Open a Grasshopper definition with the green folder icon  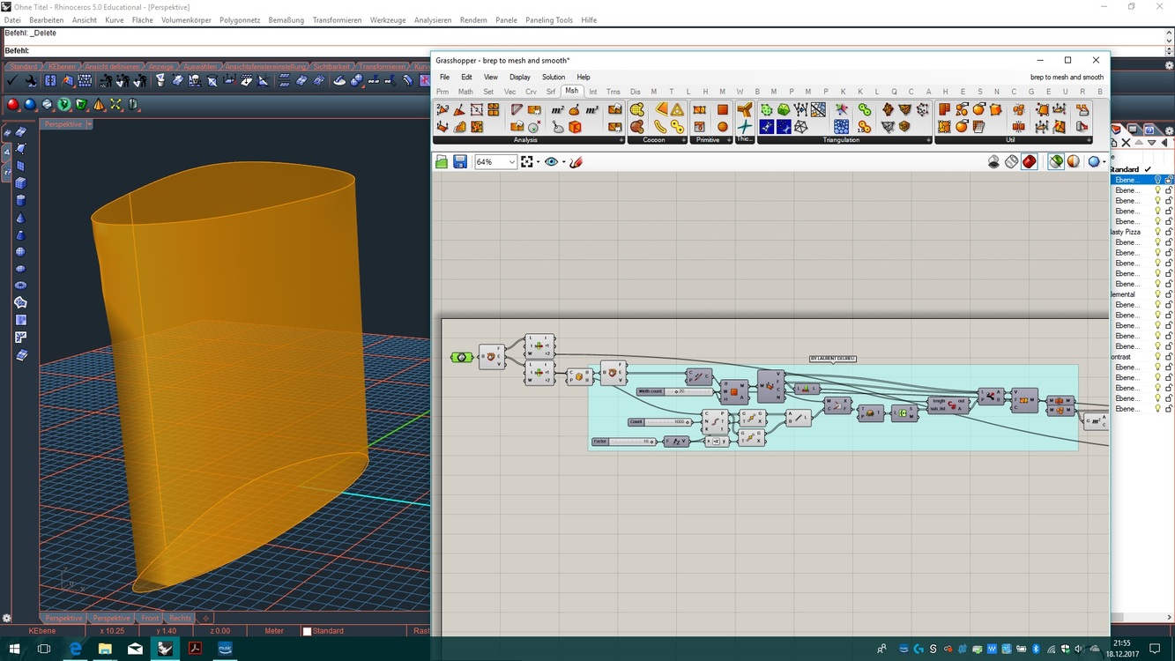[x=440, y=161]
